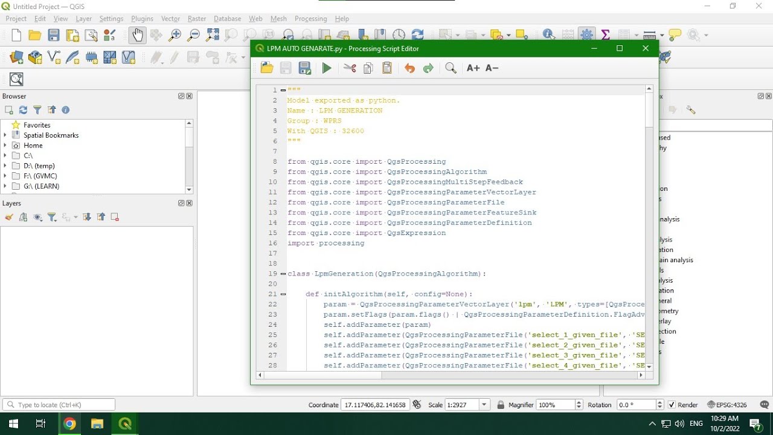Paste text using the editor clipboard icon
773x435 pixels.
click(x=387, y=68)
